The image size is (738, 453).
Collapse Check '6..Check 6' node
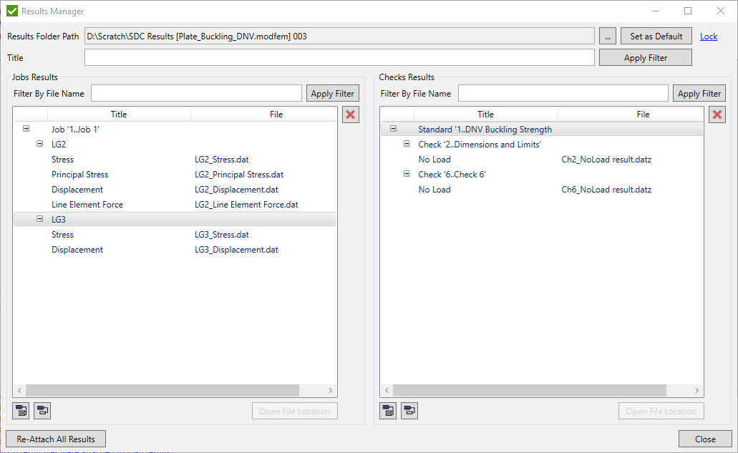(x=407, y=175)
